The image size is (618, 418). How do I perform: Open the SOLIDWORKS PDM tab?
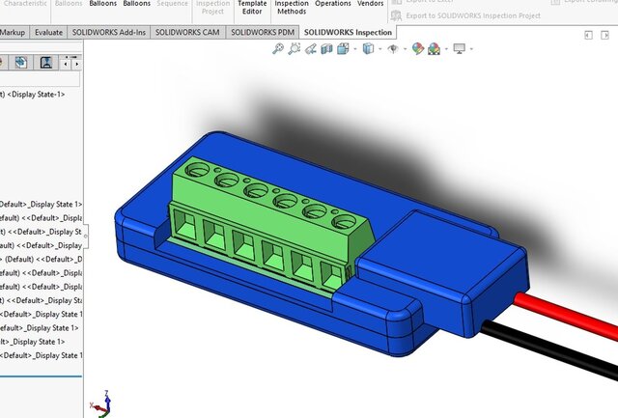coord(263,32)
